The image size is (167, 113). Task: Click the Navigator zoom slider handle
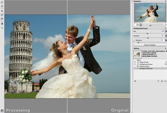coord(151,25)
